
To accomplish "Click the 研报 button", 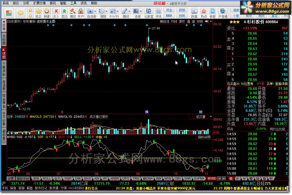I will click(x=182, y=10).
